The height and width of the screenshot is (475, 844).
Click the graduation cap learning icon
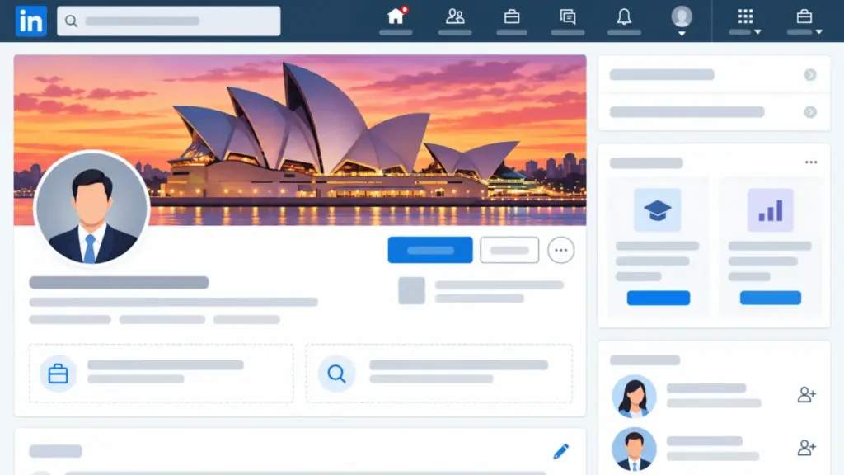pyautogui.click(x=657, y=210)
